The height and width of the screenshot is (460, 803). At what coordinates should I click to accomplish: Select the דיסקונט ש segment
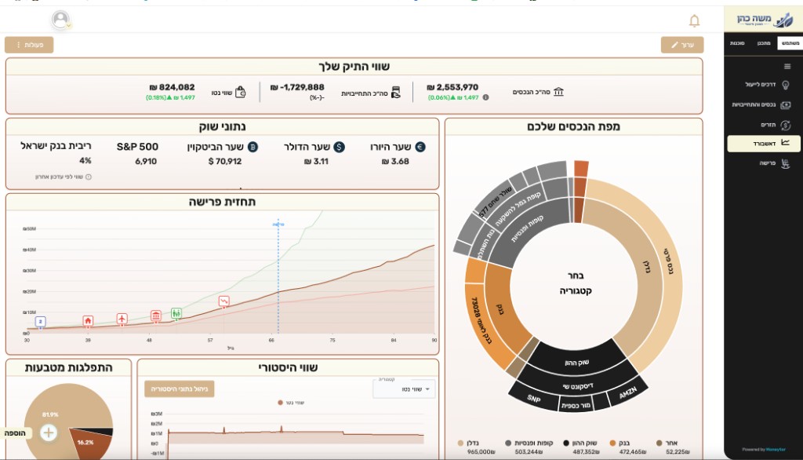577,386
